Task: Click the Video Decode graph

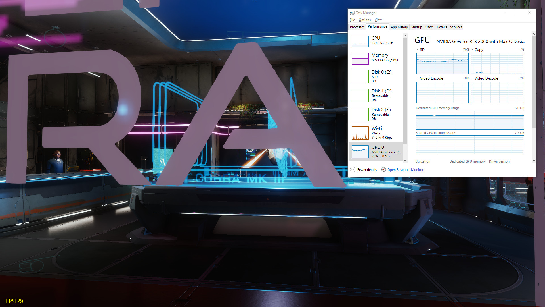Action: coord(497,92)
